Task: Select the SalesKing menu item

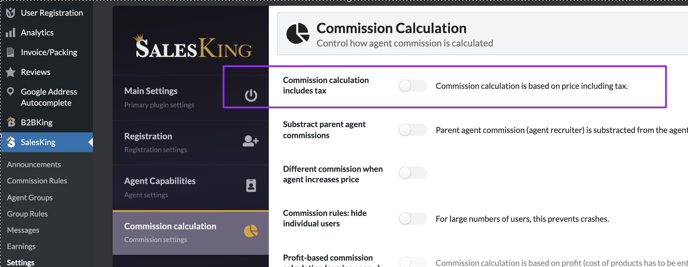Action: coord(47,142)
